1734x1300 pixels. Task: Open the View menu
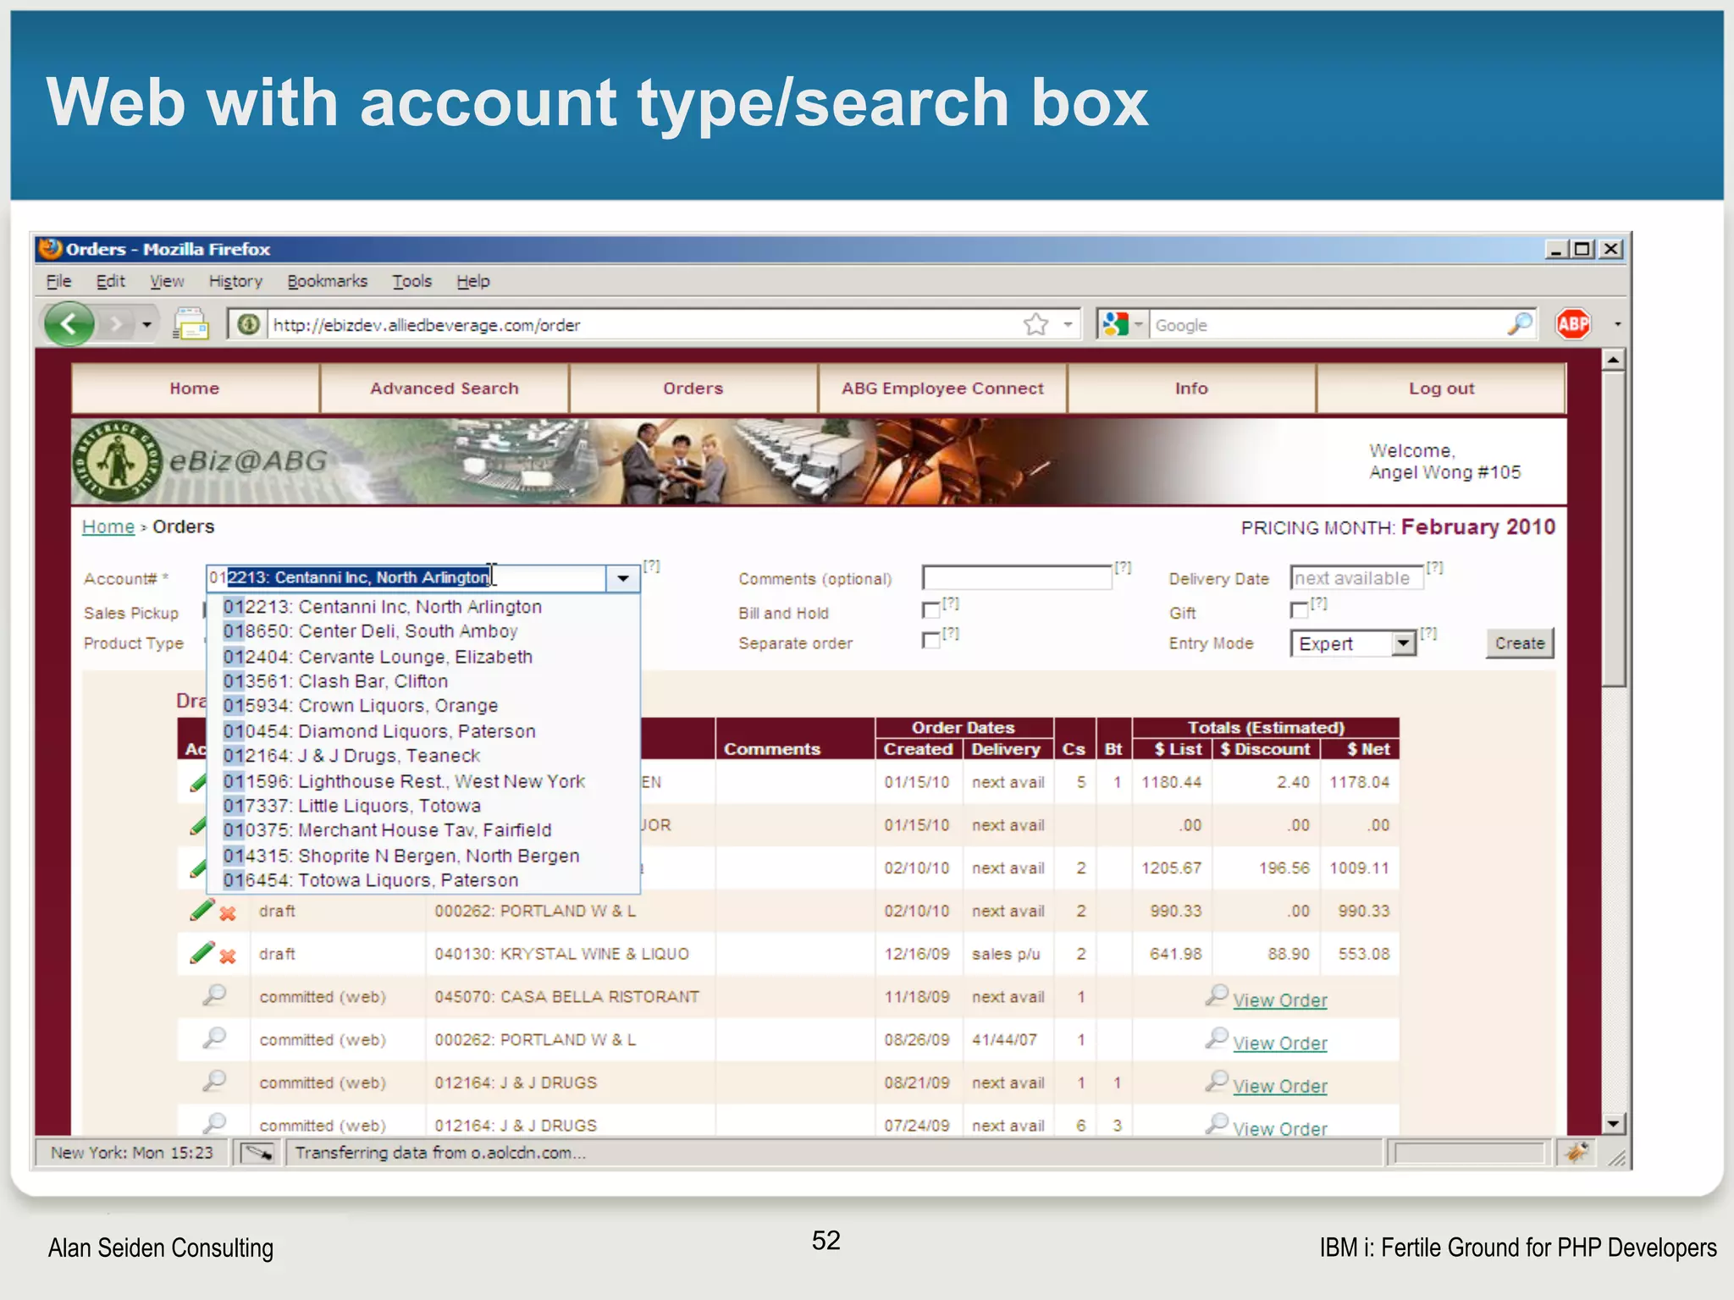coord(167,281)
